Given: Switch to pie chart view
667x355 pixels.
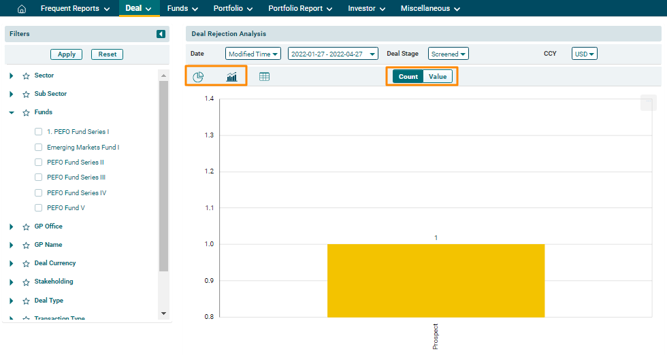Looking at the screenshot, I should point(198,77).
